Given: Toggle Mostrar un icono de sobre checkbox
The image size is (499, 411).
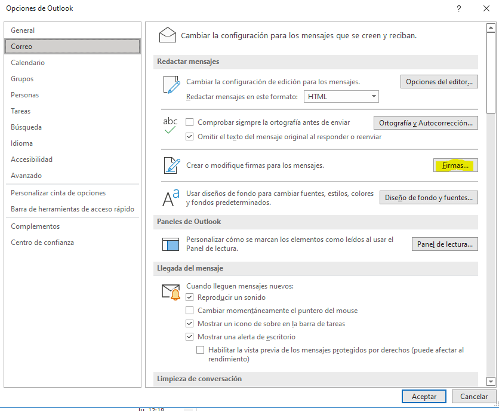Looking at the screenshot, I should click(x=190, y=324).
